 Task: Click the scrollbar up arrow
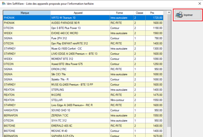click(169, 13)
